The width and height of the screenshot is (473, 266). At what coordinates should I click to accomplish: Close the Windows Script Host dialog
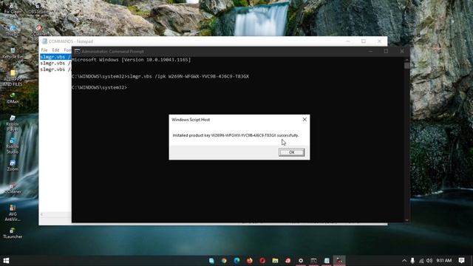[x=304, y=120]
